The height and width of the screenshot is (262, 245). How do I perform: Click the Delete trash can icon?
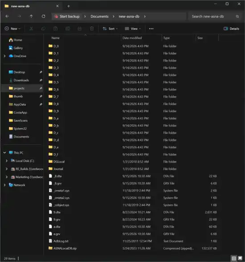point(92,29)
